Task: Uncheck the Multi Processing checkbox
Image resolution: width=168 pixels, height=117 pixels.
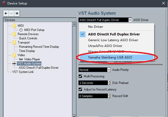Action: tap(80, 76)
